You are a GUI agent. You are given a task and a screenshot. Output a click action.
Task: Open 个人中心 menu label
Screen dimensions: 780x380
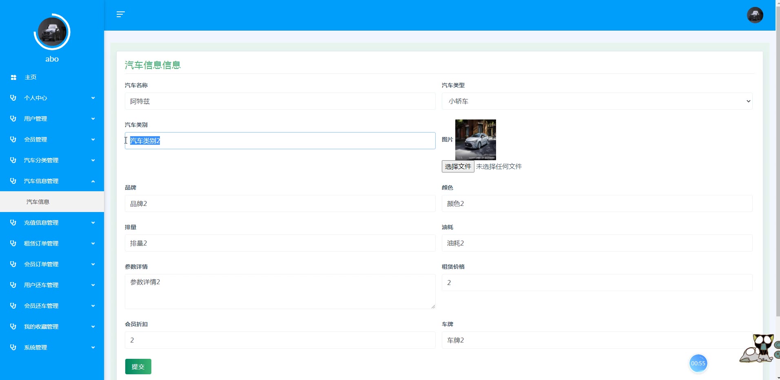click(x=35, y=98)
